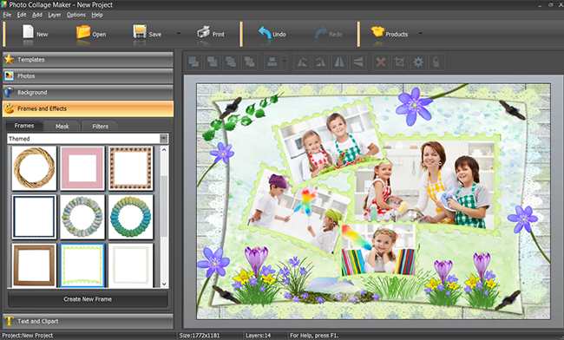564x340 pixels.
Task: Open the Products box icon
Action: click(x=377, y=31)
